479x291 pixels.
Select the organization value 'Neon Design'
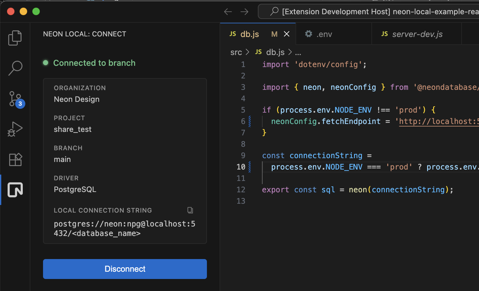(x=77, y=99)
